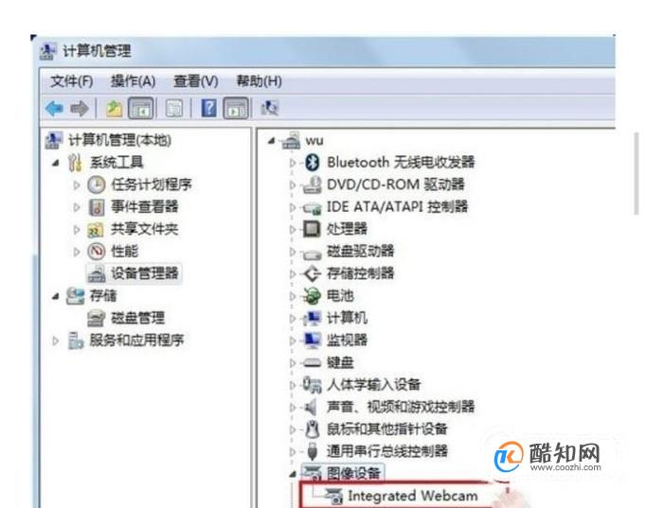Screen dimensions: 646x508
Task: Open the 查看(V) menu
Action: click(x=196, y=81)
